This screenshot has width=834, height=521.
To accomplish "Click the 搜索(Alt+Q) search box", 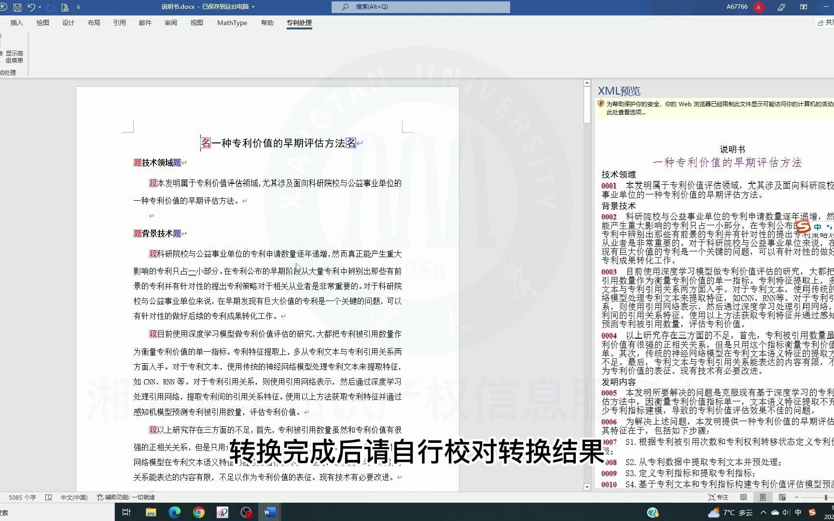I will point(420,7).
